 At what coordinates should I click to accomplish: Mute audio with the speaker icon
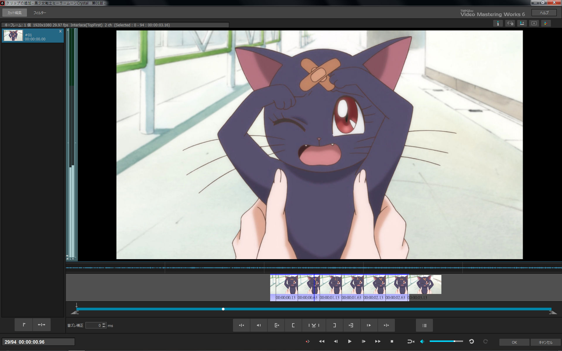coord(422,341)
